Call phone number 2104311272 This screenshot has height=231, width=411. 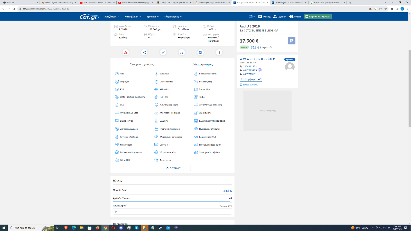(x=250, y=66)
